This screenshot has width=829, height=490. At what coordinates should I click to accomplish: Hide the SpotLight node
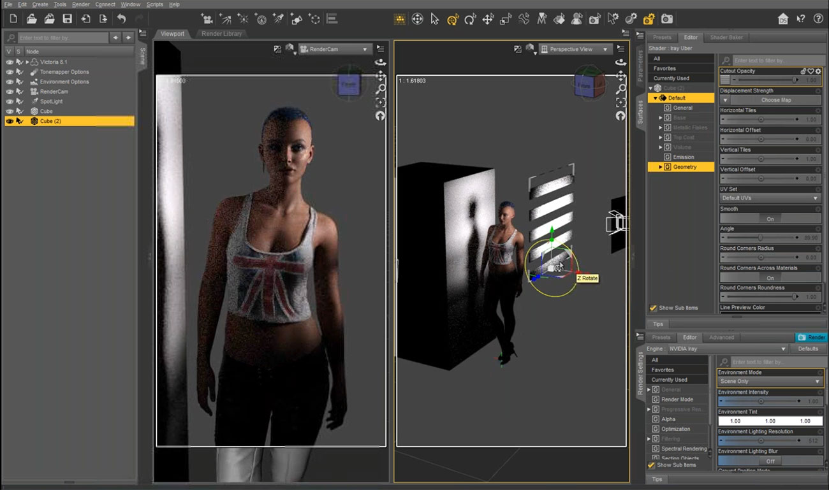pyautogui.click(x=9, y=101)
